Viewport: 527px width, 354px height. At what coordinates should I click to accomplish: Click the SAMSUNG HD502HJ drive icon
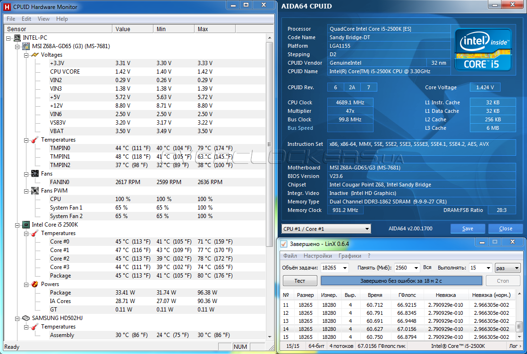(x=26, y=318)
